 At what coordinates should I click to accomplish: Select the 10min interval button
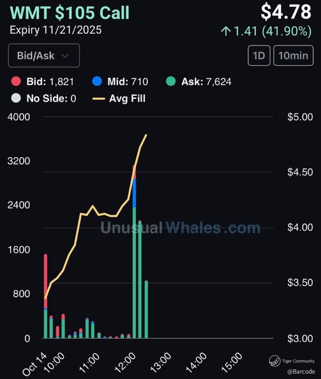293,55
